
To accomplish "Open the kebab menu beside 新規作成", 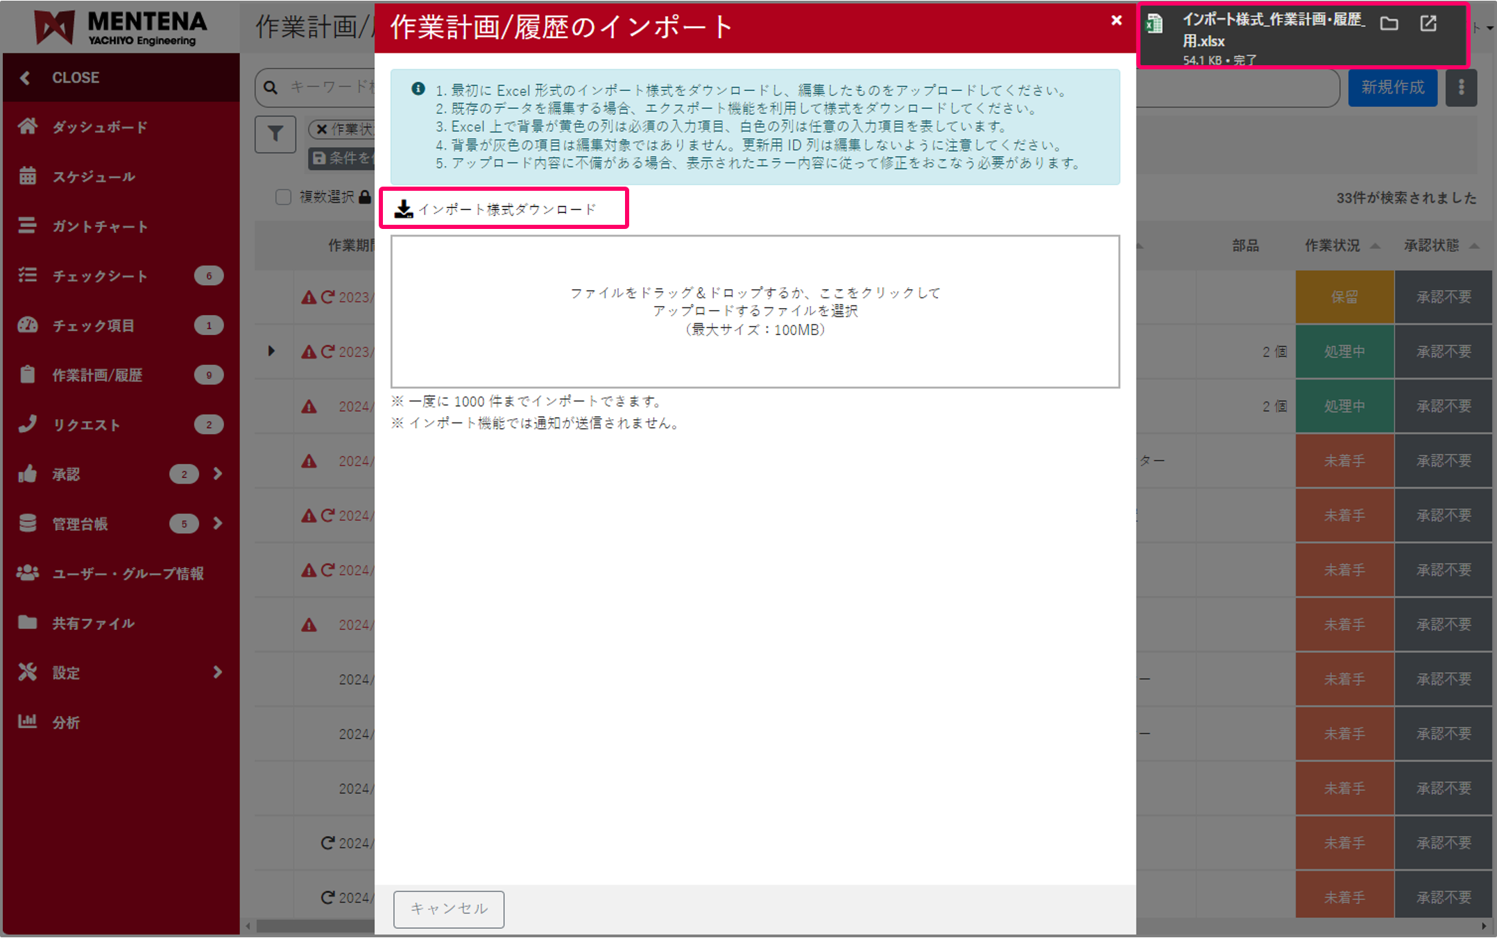I will click(1461, 87).
